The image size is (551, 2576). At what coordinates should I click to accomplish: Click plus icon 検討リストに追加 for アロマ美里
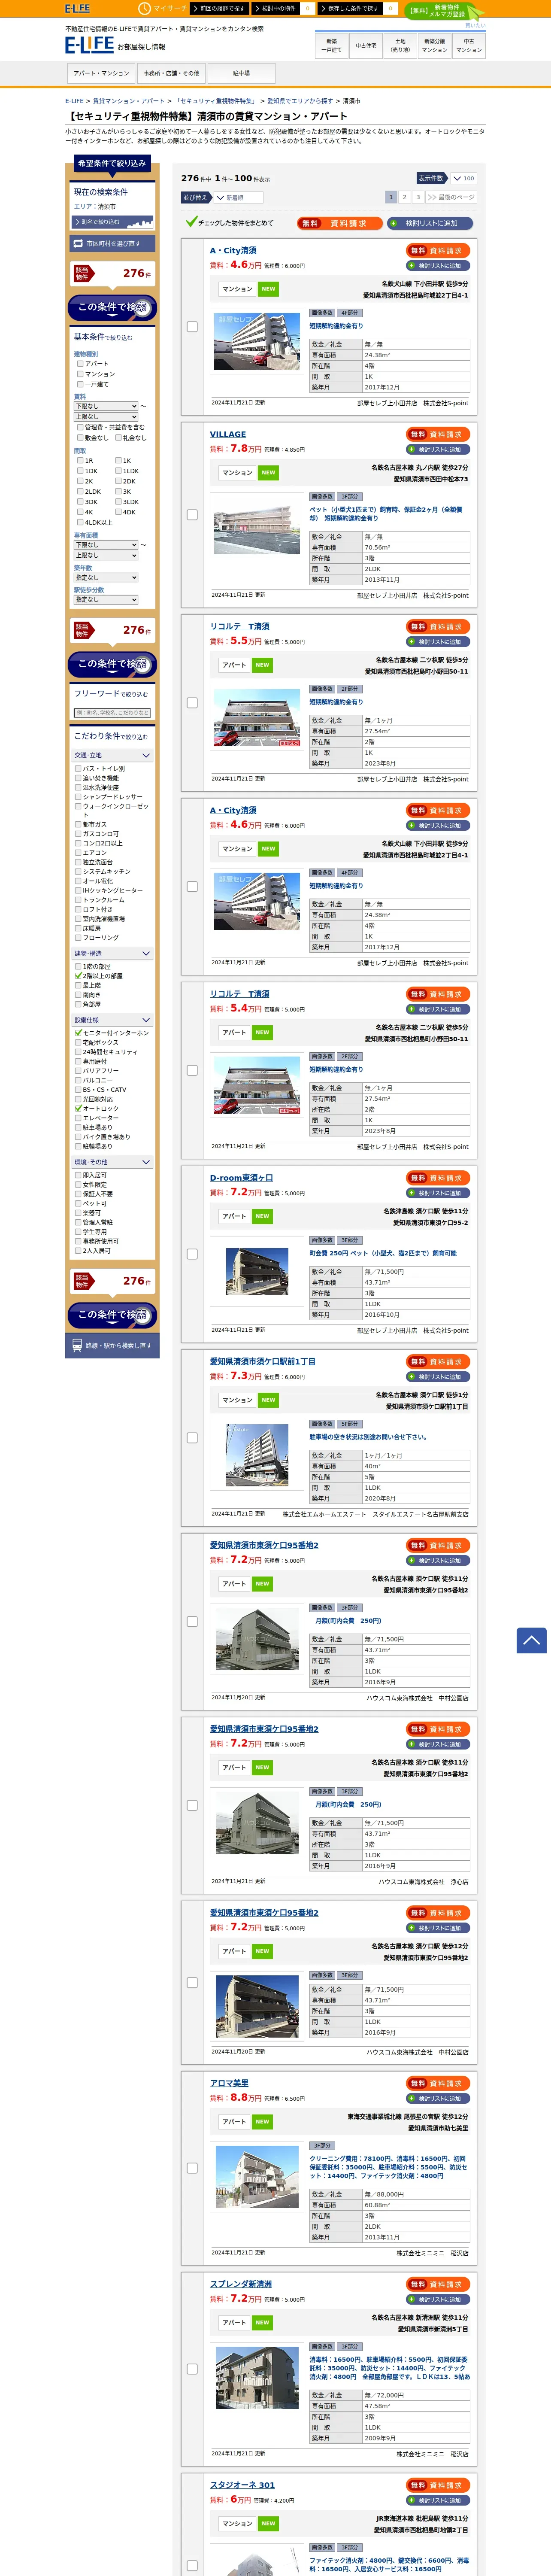(411, 2098)
